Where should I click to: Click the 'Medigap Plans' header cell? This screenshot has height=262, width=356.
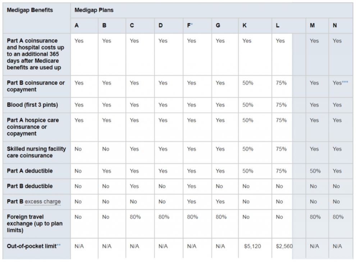tap(94, 10)
